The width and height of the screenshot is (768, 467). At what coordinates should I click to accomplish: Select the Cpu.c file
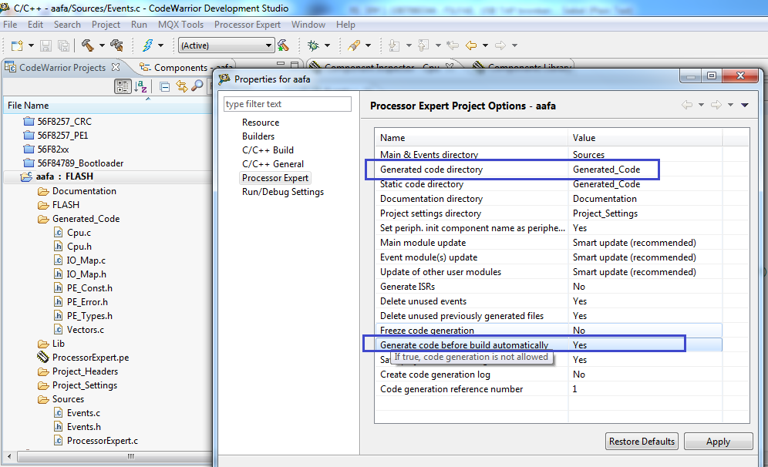pyautogui.click(x=79, y=233)
